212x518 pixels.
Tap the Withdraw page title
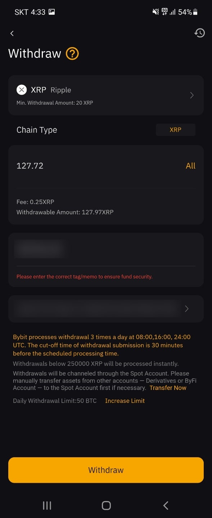click(35, 54)
